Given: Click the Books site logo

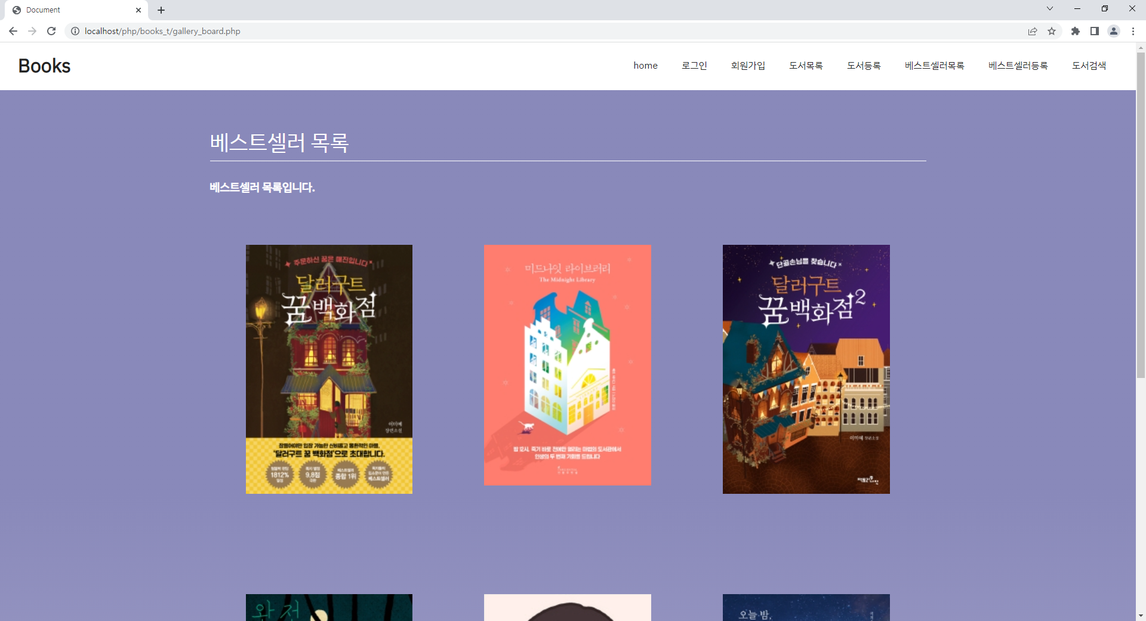Looking at the screenshot, I should (x=45, y=66).
